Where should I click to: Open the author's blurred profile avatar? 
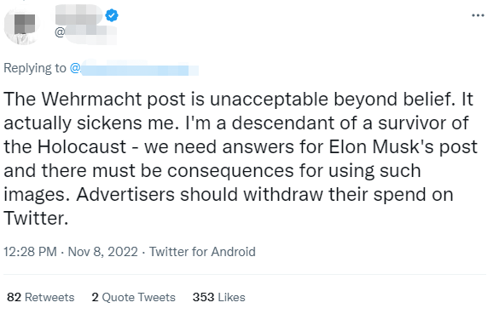click(x=21, y=26)
